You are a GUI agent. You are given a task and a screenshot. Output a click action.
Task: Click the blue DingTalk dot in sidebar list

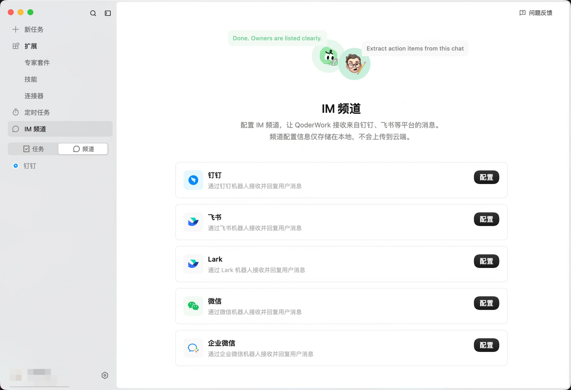[x=16, y=166]
